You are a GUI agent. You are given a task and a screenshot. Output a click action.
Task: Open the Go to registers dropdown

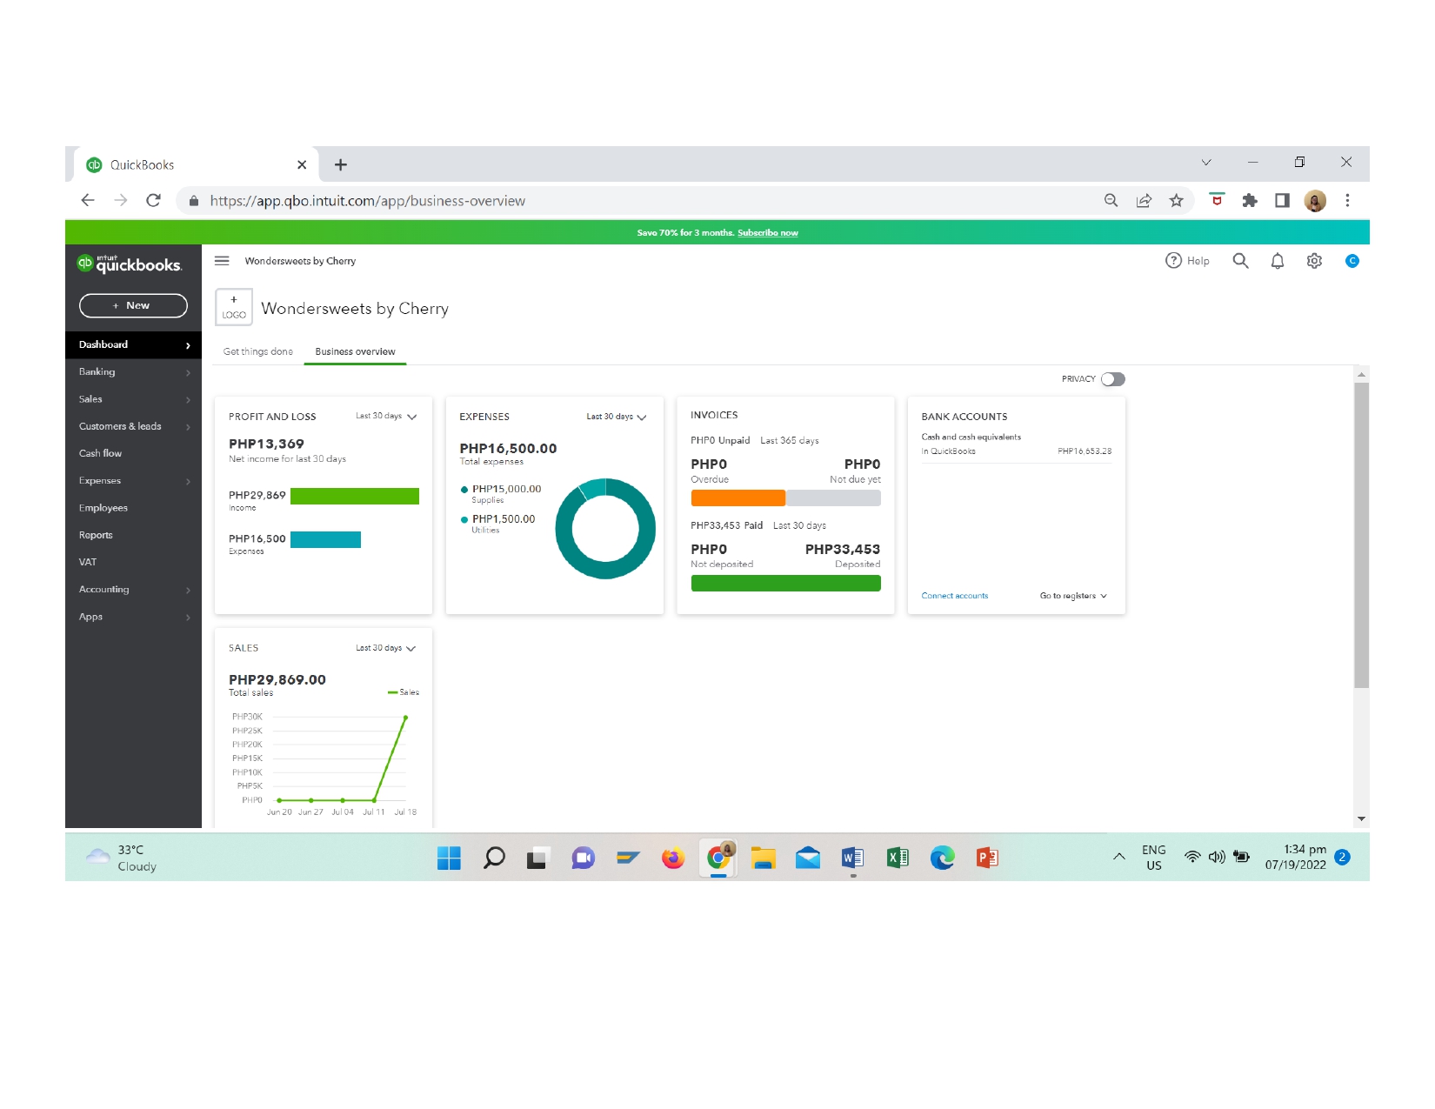[x=1073, y=596]
